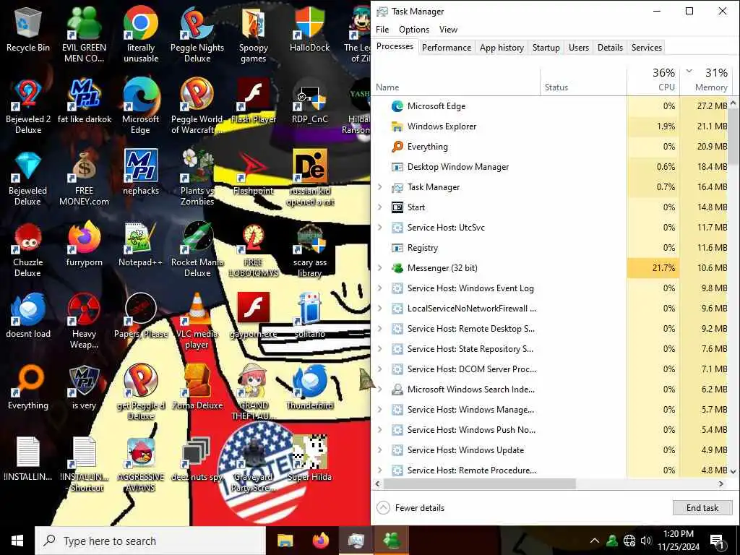Screen dimensions: 740x555
Task: Sort processes by the Memory column
Action: (x=705, y=80)
